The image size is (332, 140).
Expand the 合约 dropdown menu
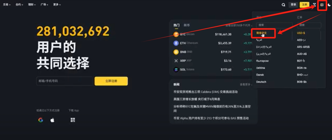click(x=19, y=5)
